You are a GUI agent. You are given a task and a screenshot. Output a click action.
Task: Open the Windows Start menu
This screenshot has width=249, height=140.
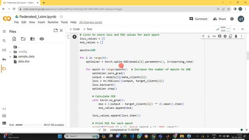coord(60,136)
